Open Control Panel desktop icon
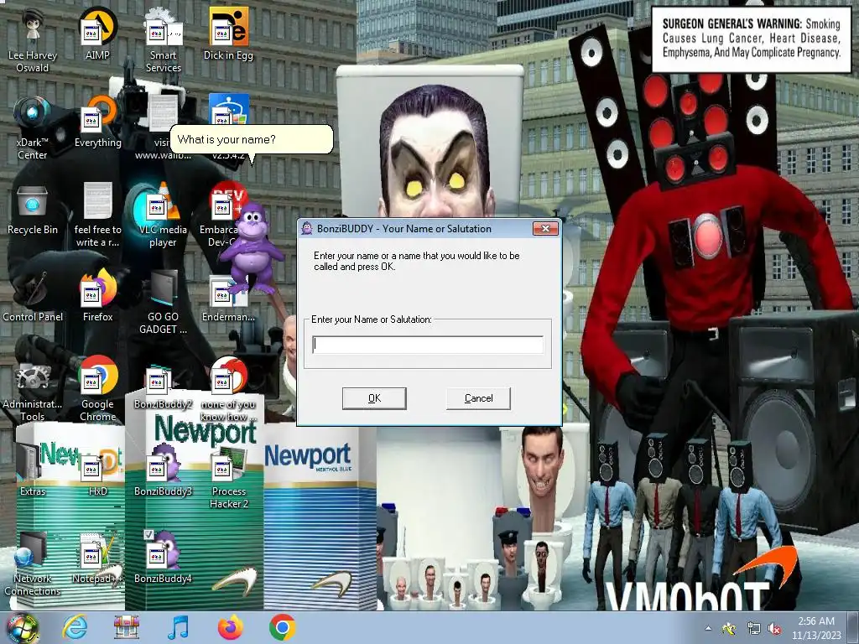The image size is (859, 644). (x=33, y=296)
